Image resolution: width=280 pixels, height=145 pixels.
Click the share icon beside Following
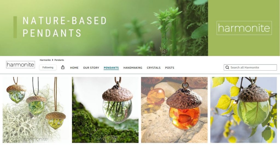[x=63, y=67]
